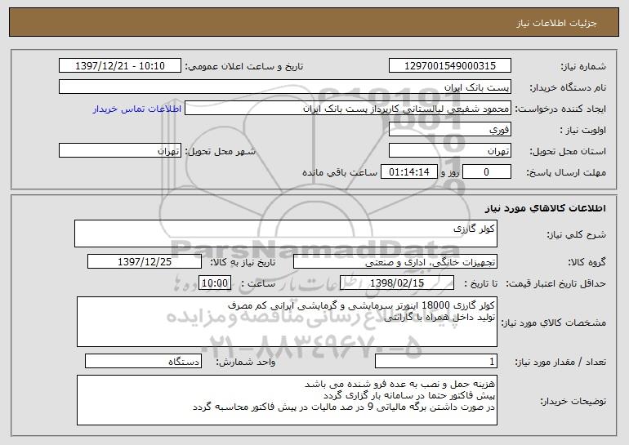Click the line هزینه حمل و نصب به عهده فروشنده

399,384
